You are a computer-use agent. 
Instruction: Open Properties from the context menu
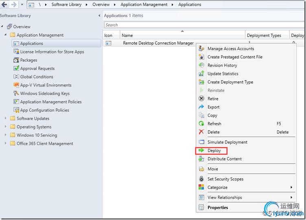[218, 207]
